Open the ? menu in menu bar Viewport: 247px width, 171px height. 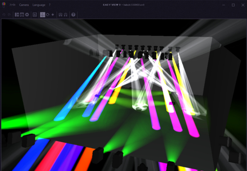coord(50,5)
